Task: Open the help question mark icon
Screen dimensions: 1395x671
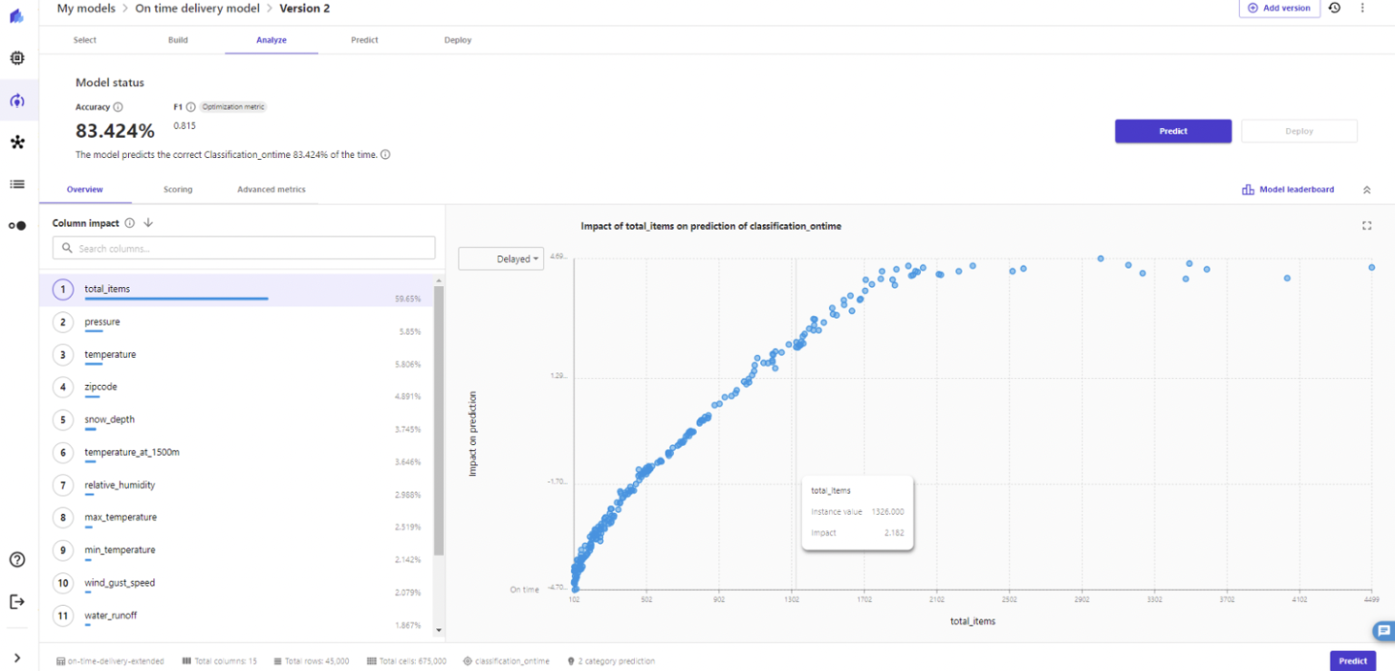Action: point(16,559)
